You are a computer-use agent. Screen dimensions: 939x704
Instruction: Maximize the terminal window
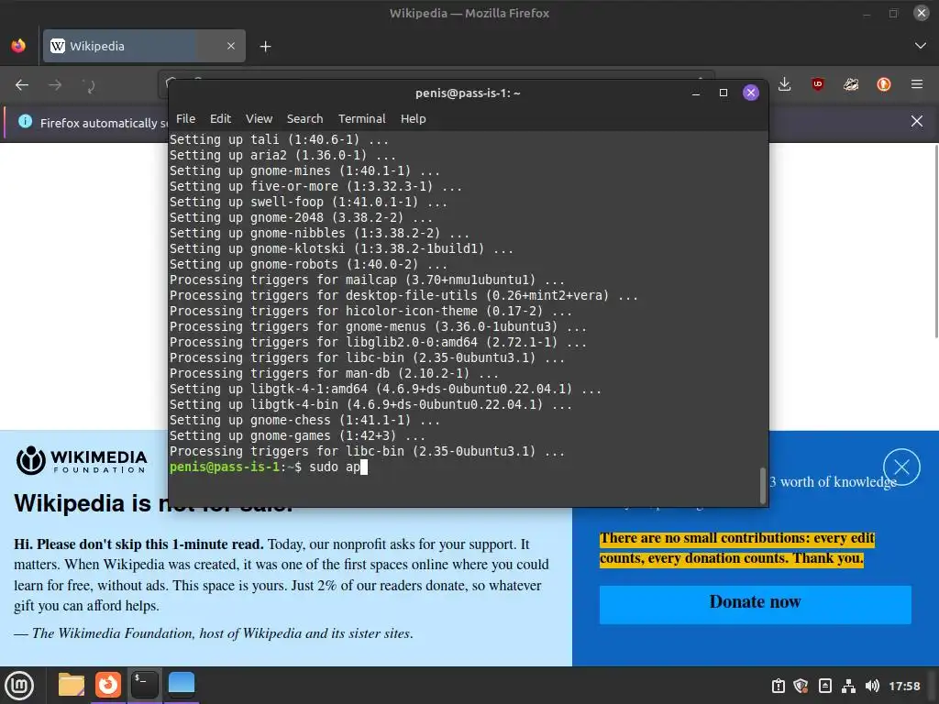[724, 93]
